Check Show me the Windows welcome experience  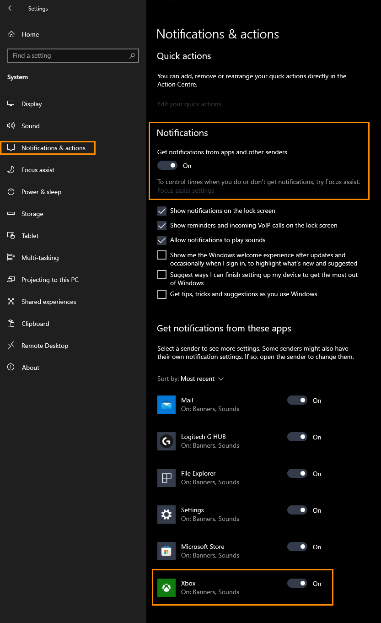(x=162, y=255)
